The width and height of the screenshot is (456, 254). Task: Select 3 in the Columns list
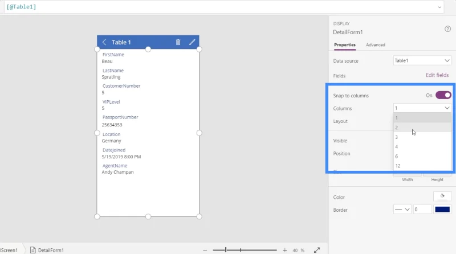(422, 137)
